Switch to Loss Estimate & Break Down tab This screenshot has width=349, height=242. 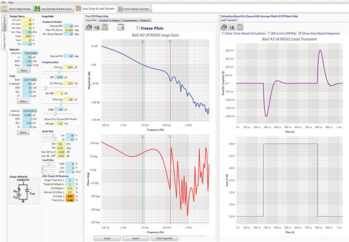[54, 9]
